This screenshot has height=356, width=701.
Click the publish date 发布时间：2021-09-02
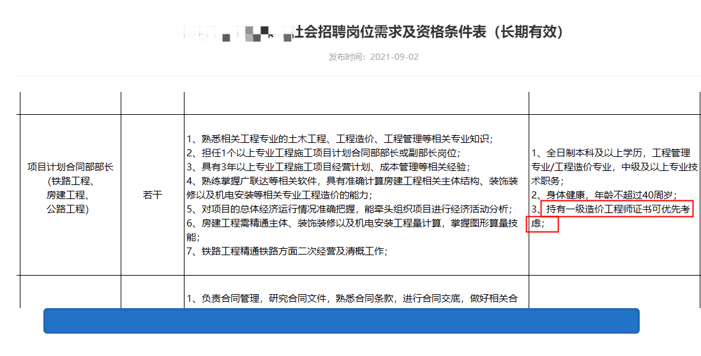(x=373, y=57)
